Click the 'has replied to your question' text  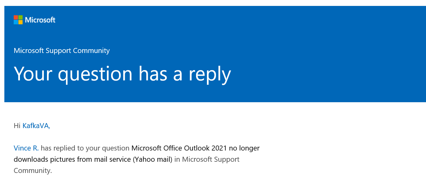coord(85,148)
